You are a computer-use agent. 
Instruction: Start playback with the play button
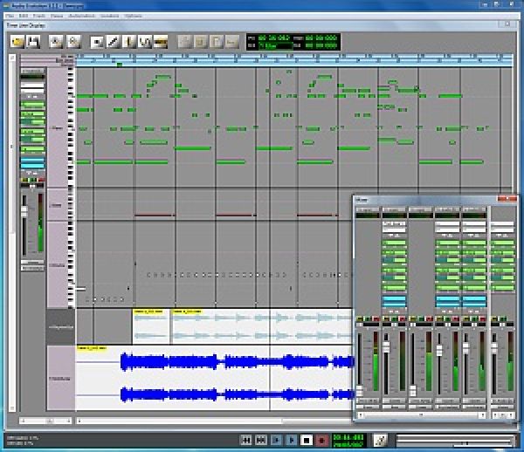291,441
